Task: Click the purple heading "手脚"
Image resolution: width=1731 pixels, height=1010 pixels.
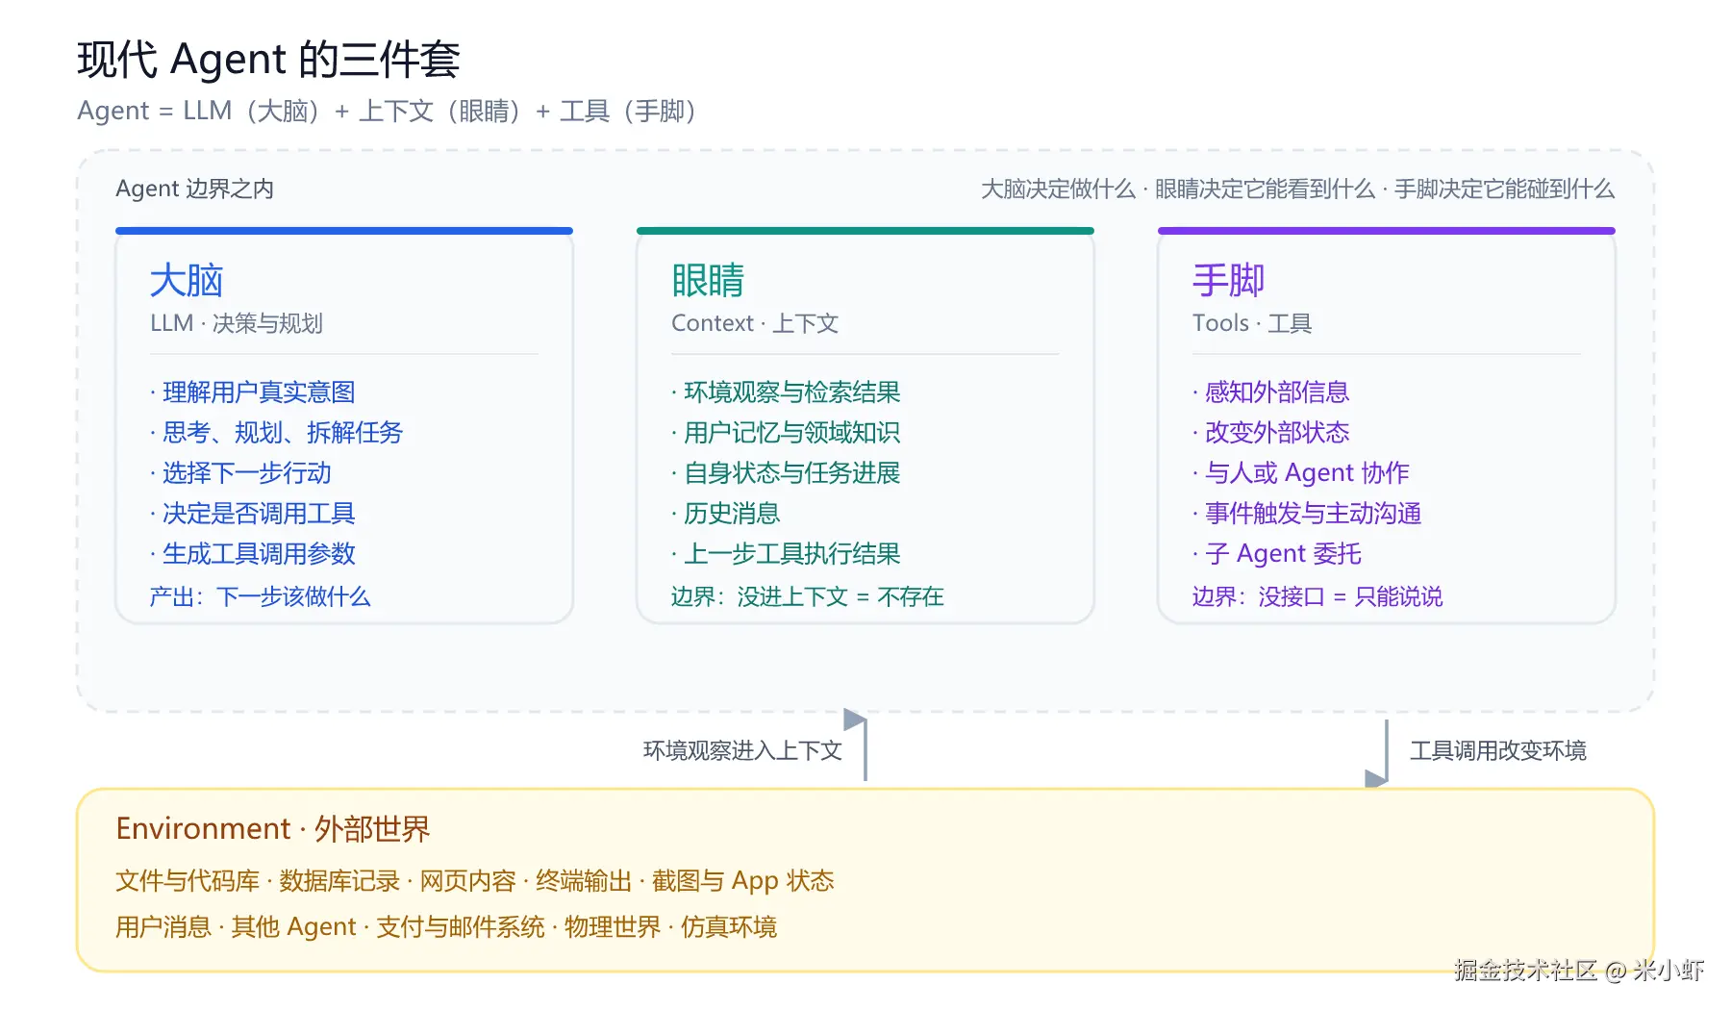Action: 1229,281
